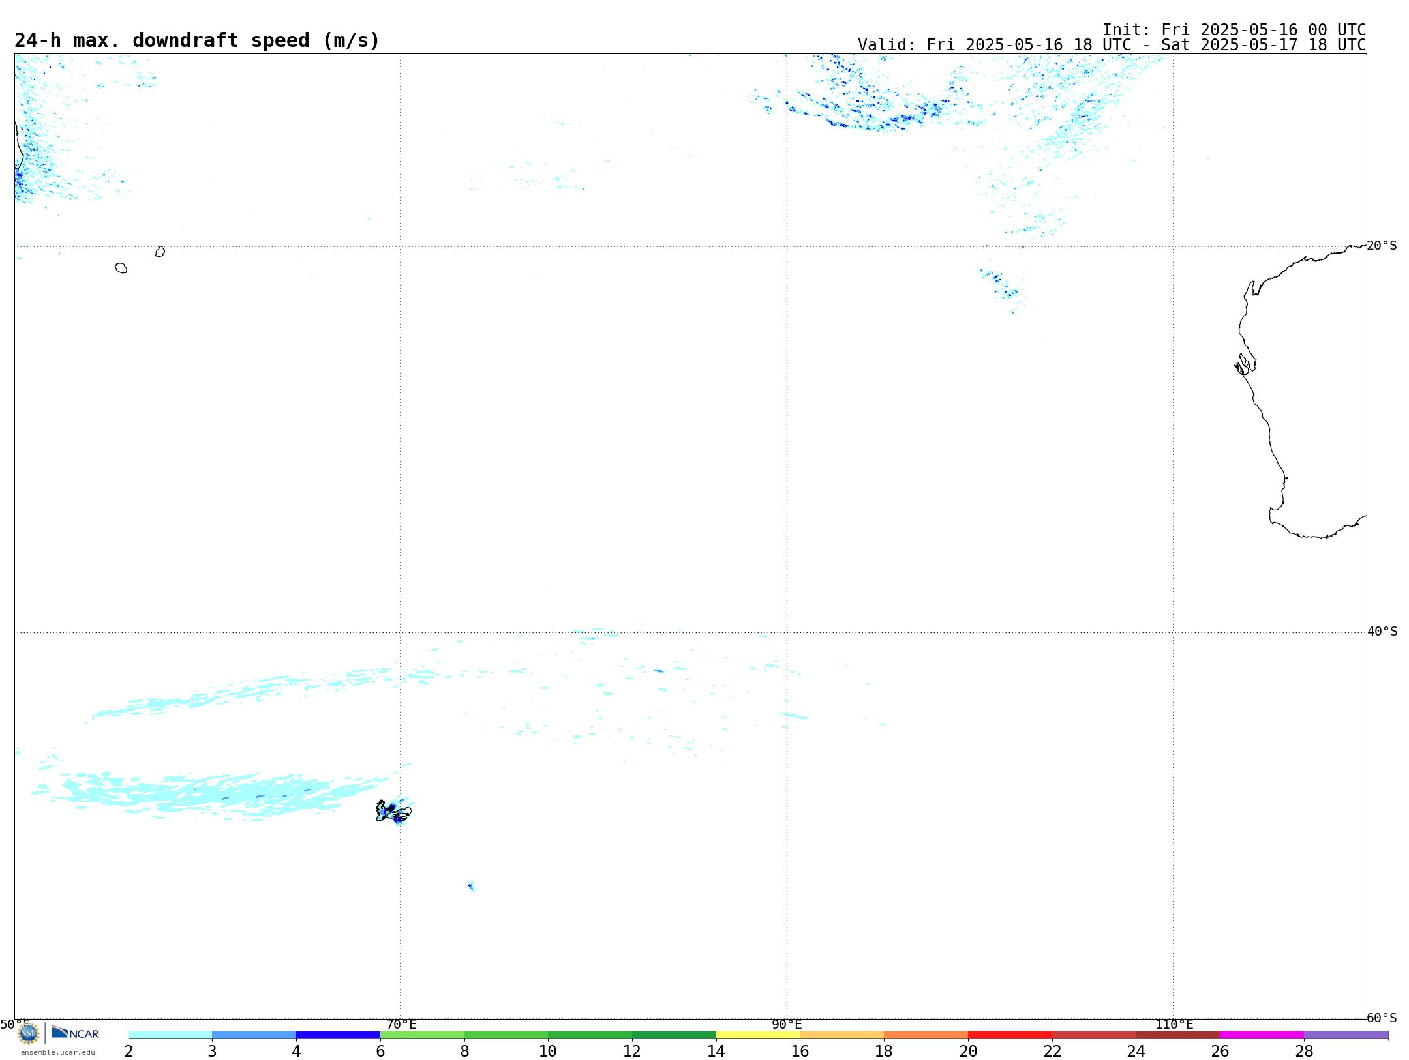Click the light green 6-8 m/s swatch
The image size is (1409, 1060).
click(422, 1035)
